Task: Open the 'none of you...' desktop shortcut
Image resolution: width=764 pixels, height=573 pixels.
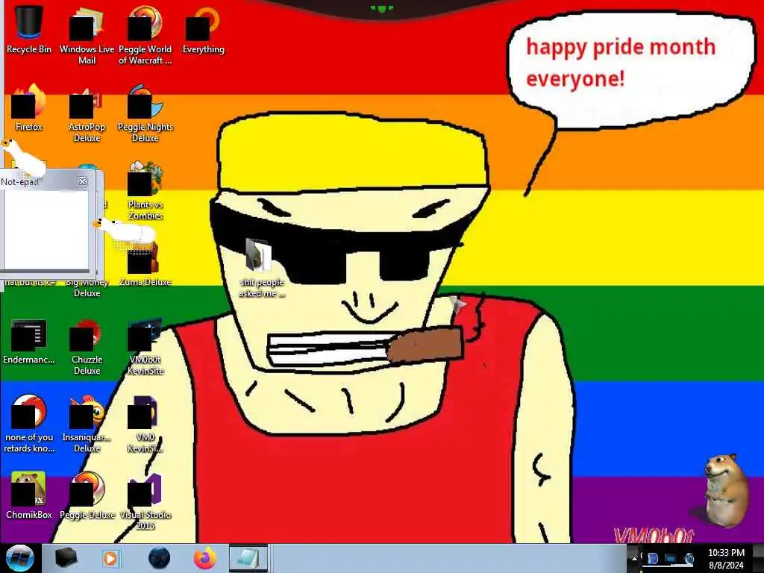Action: [x=29, y=423]
